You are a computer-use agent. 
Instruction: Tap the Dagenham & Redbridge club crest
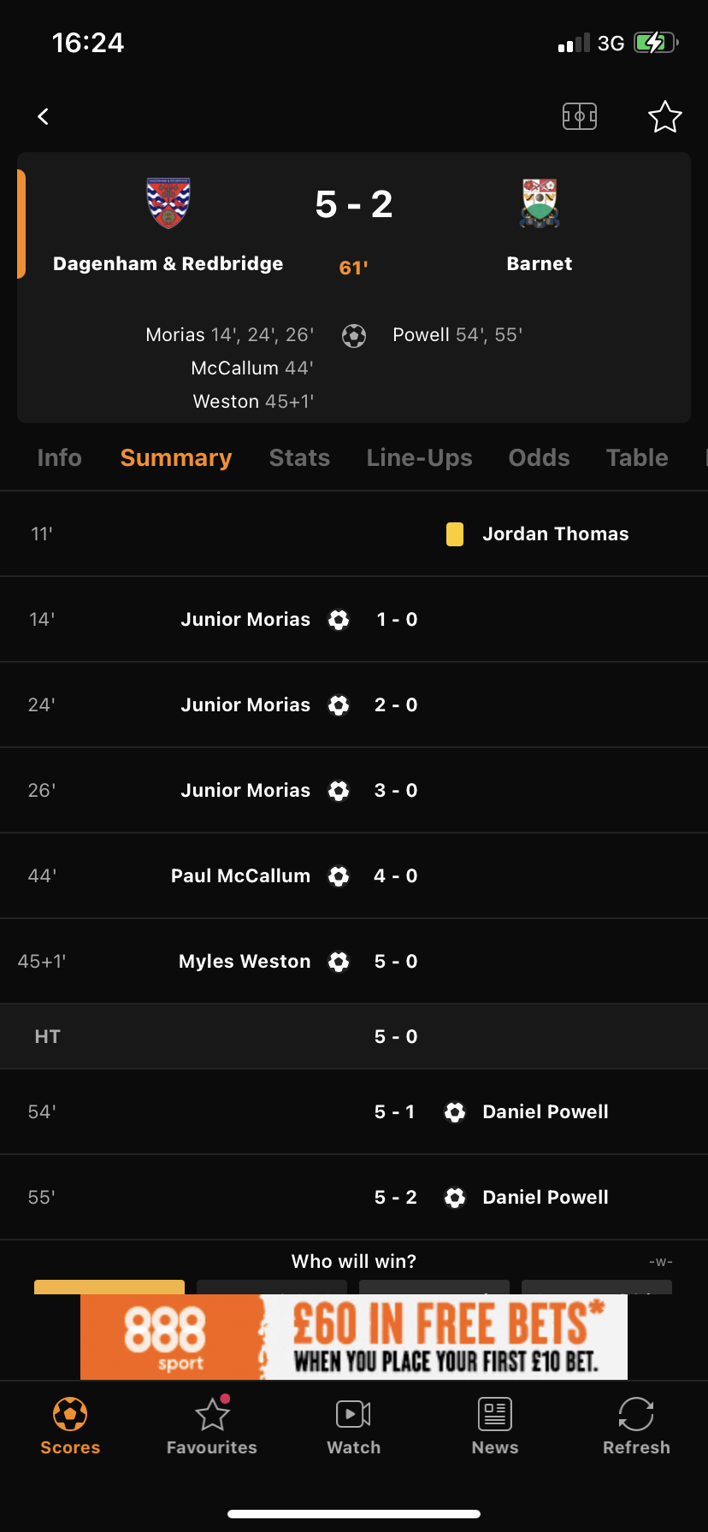(x=168, y=203)
